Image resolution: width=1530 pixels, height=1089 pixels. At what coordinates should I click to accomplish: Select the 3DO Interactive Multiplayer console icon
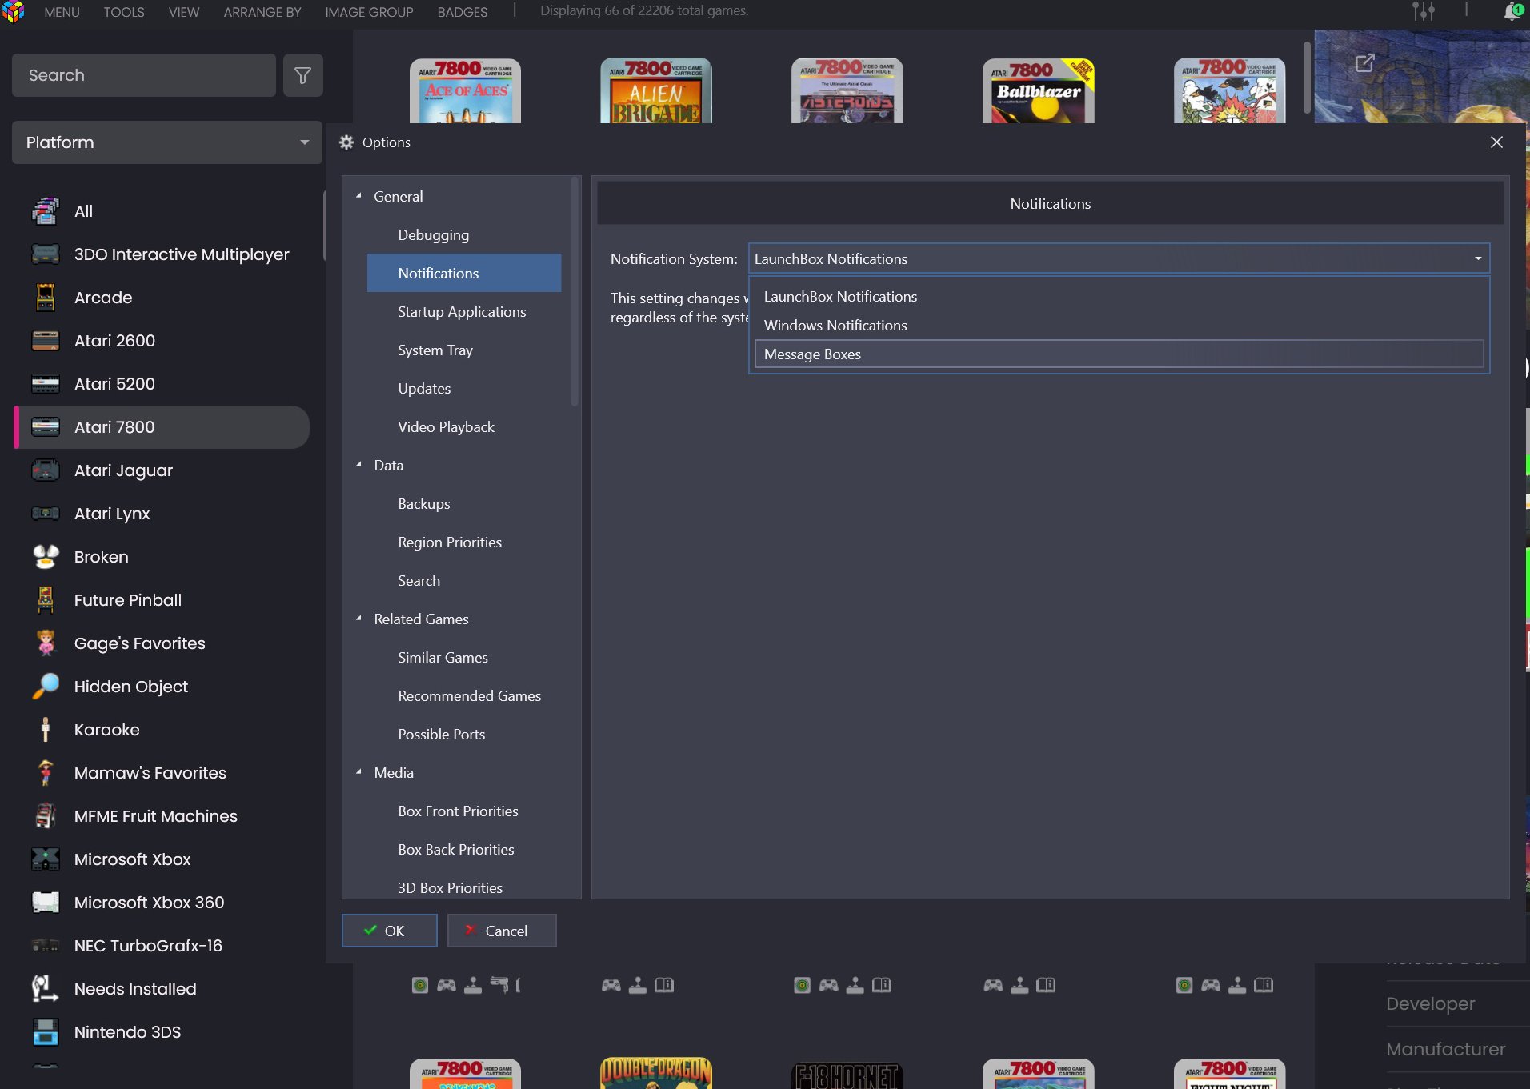pyautogui.click(x=46, y=254)
